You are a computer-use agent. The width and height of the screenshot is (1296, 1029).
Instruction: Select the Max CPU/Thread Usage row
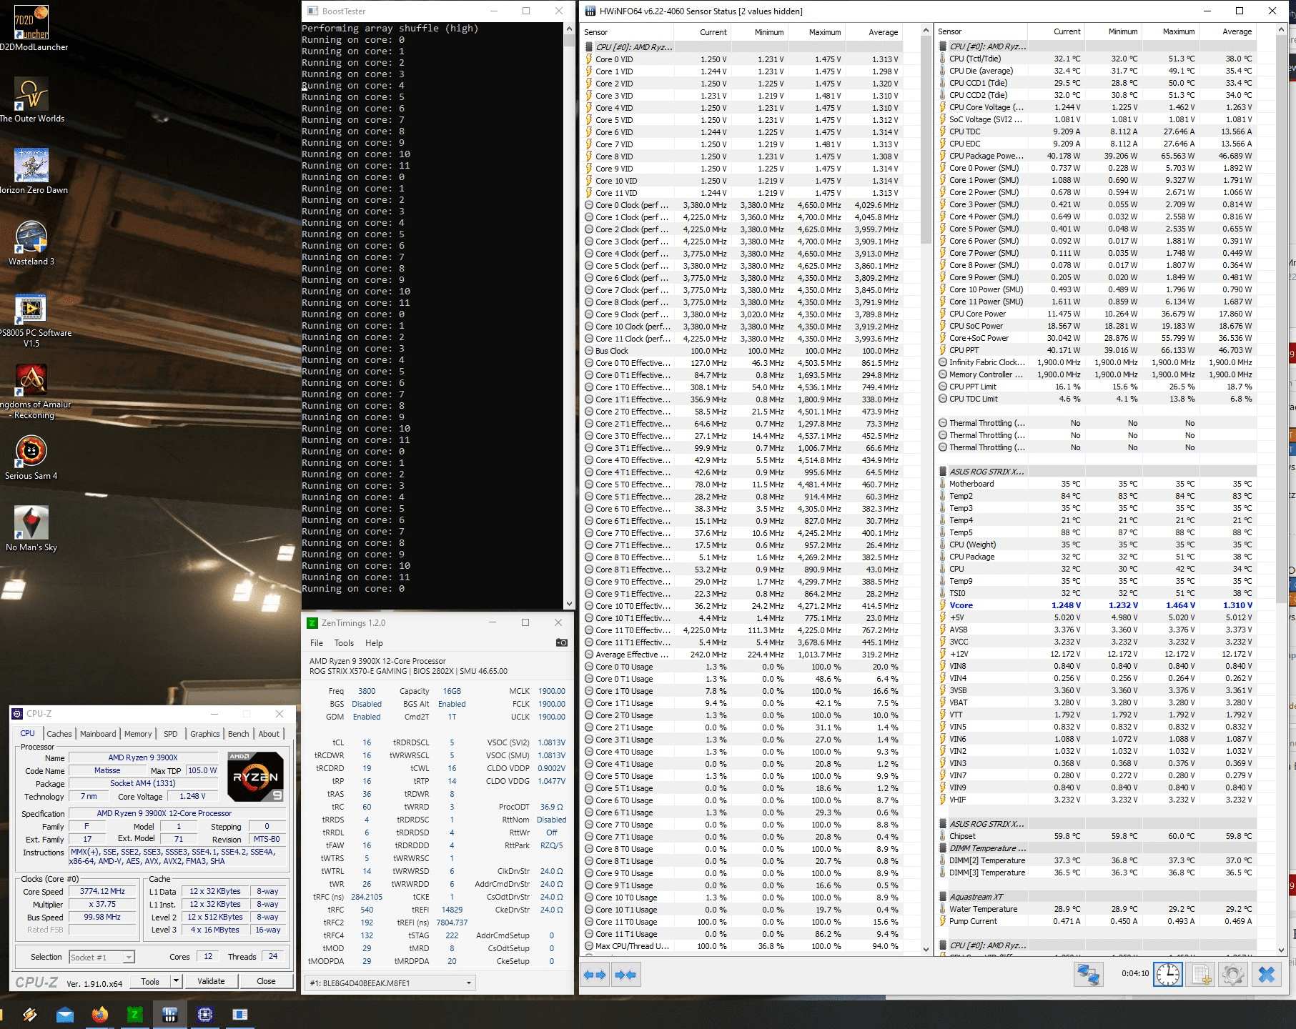[743, 946]
